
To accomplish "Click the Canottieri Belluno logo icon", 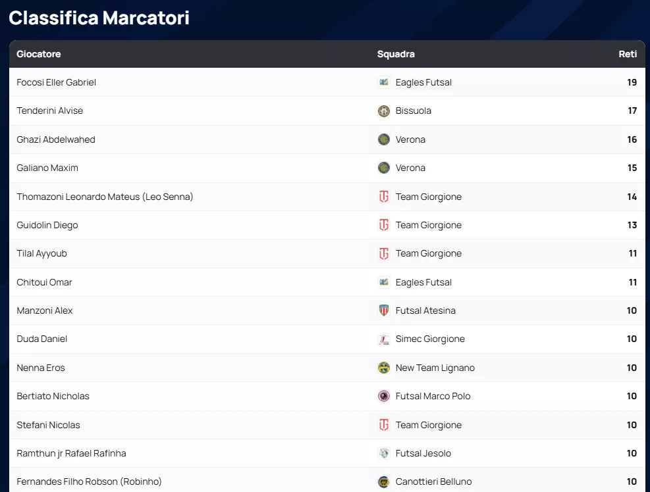I will pyautogui.click(x=383, y=481).
